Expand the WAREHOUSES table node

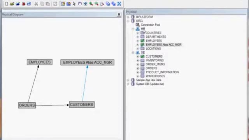coord(138,76)
